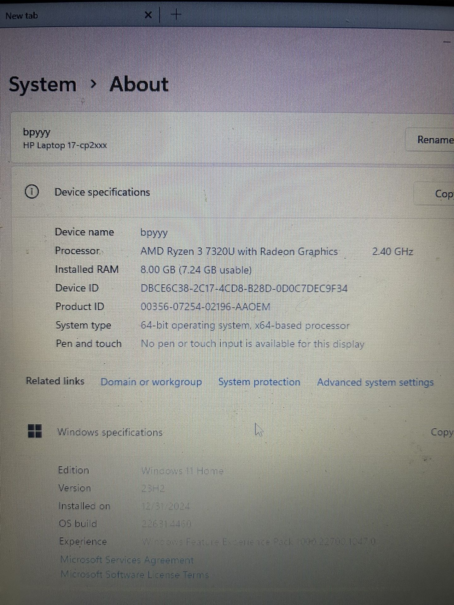The image size is (454, 605).
Task: Select the No pen or touch input text
Action: click(253, 344)
